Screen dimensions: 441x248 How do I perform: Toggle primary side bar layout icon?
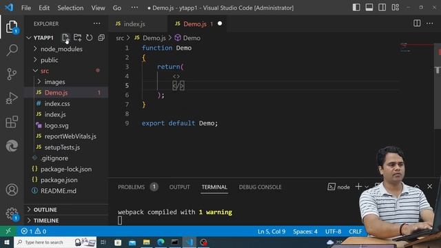pyautogui.click(x=356, y=8)
